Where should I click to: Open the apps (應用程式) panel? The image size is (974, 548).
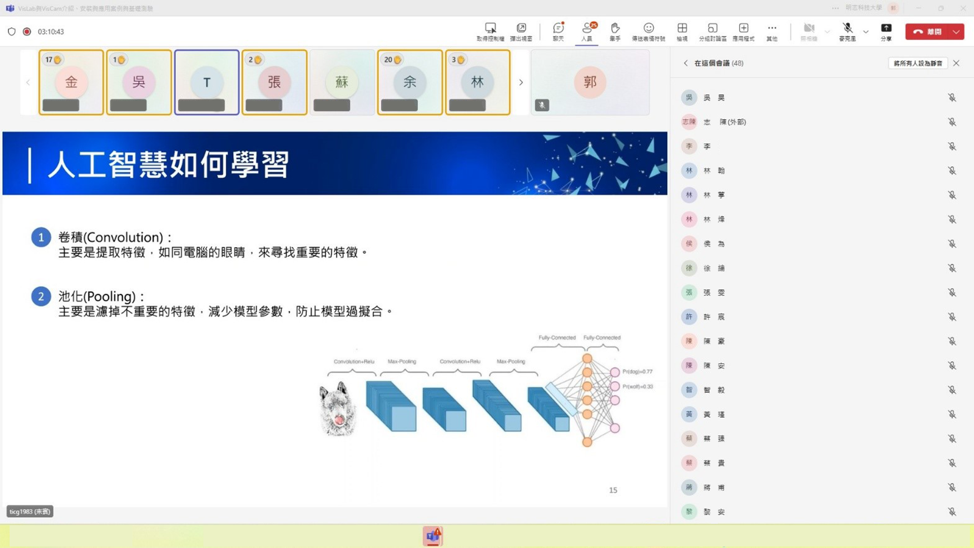coord(744,31)
